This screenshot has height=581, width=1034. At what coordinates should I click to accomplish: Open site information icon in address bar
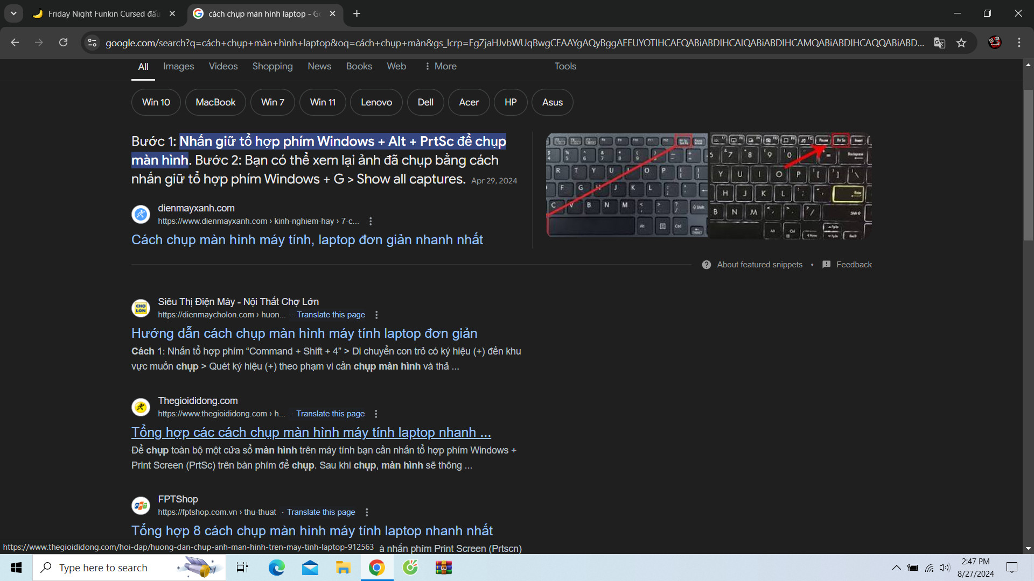[92, 42]
